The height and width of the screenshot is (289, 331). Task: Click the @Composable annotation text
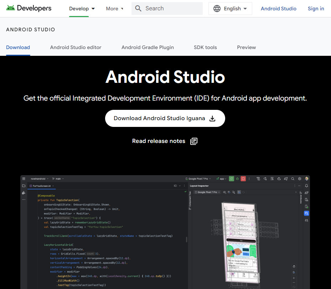point(46,196)
